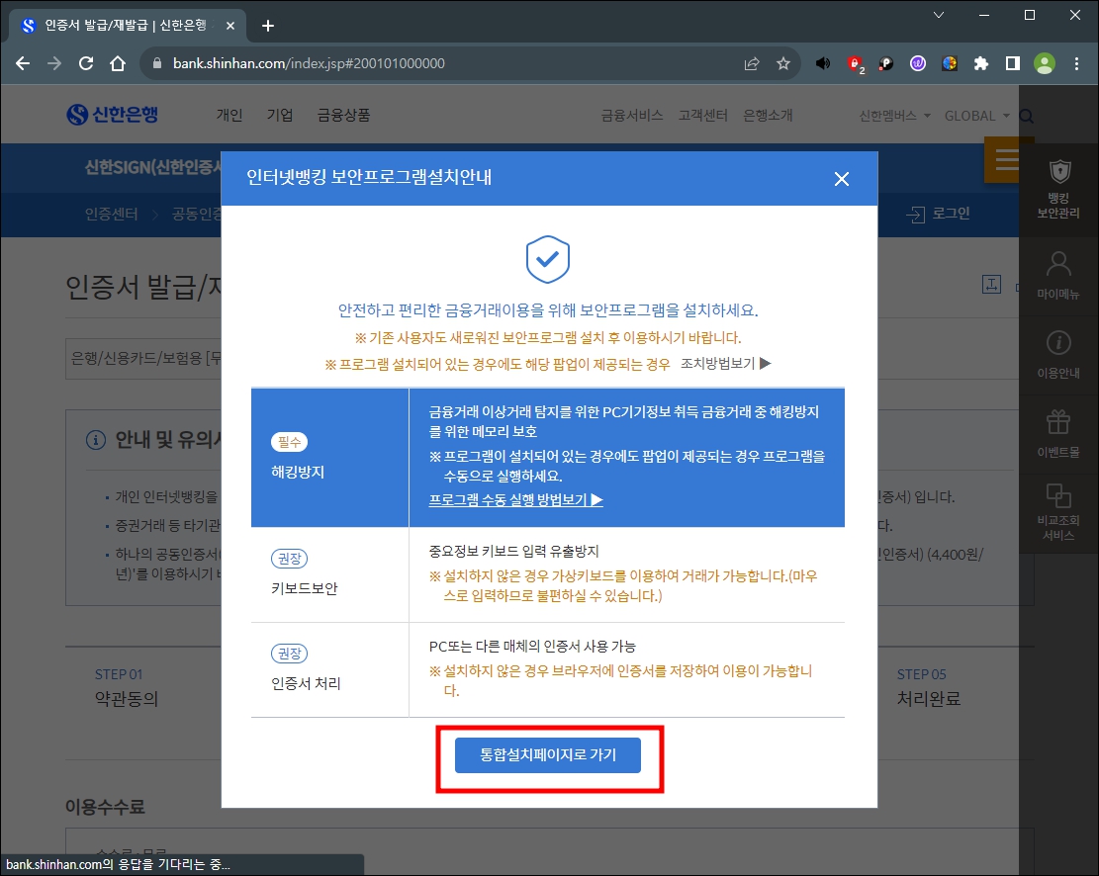Click the site lock icon in address bar

click(157, 64)
